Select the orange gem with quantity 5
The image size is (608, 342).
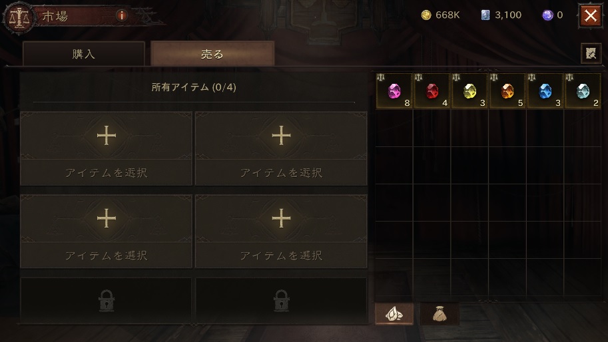click(x=507, y=91)
